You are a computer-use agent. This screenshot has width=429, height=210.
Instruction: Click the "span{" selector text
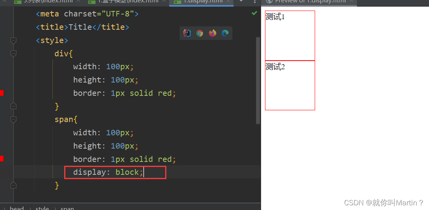[x=66, y=119]
